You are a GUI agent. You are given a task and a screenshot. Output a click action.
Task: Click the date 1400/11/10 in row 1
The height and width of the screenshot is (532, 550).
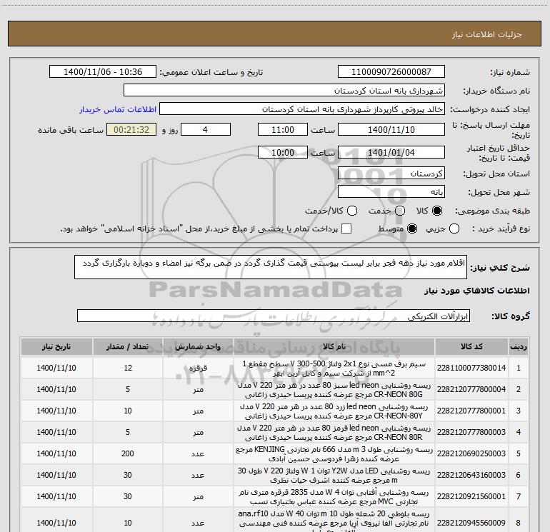pos(56,368)
